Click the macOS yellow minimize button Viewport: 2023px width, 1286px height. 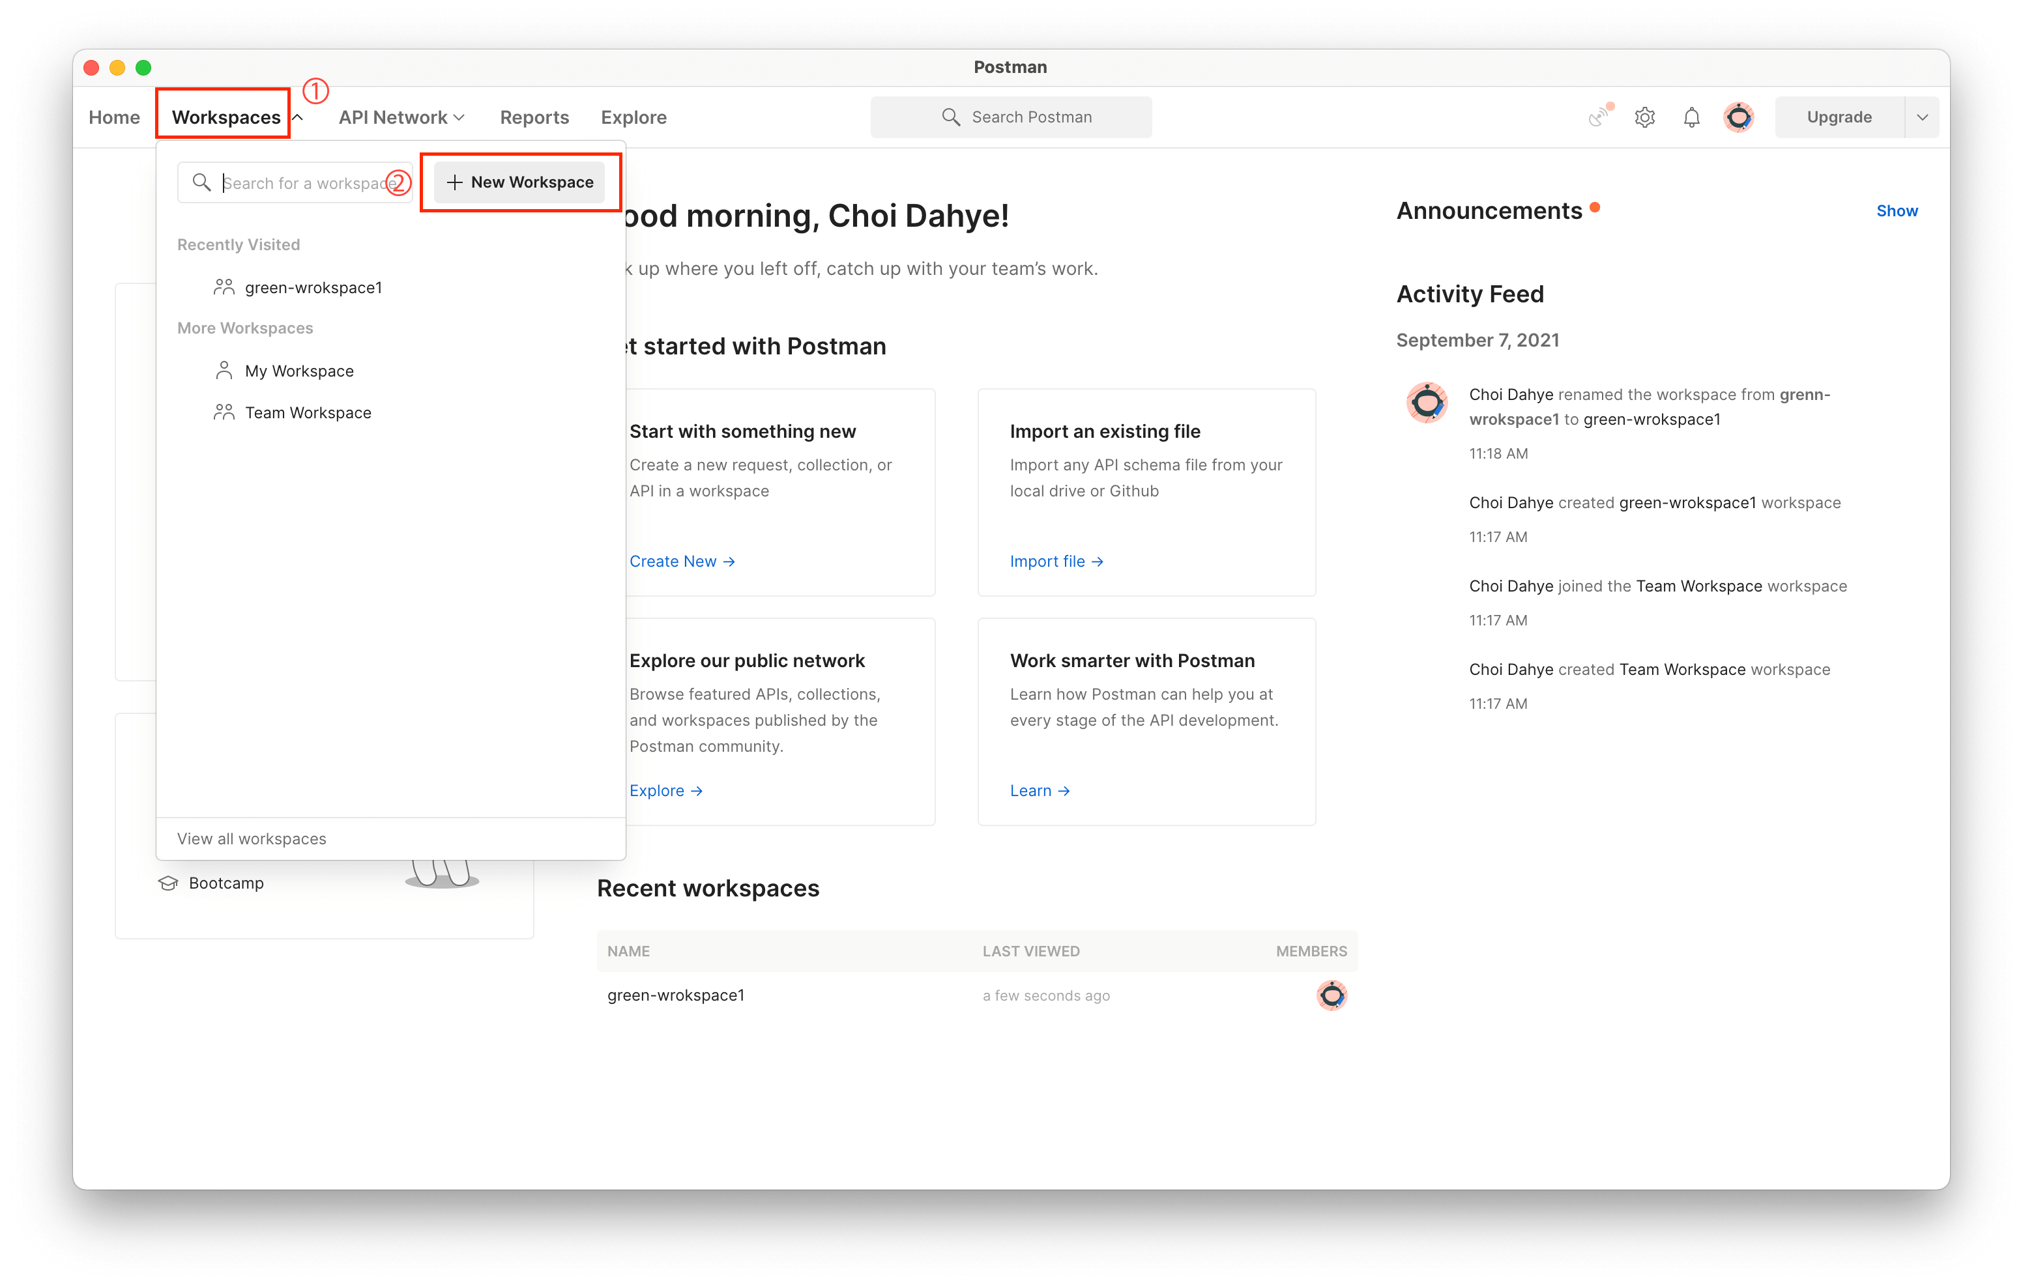click(x=117, y=68)
